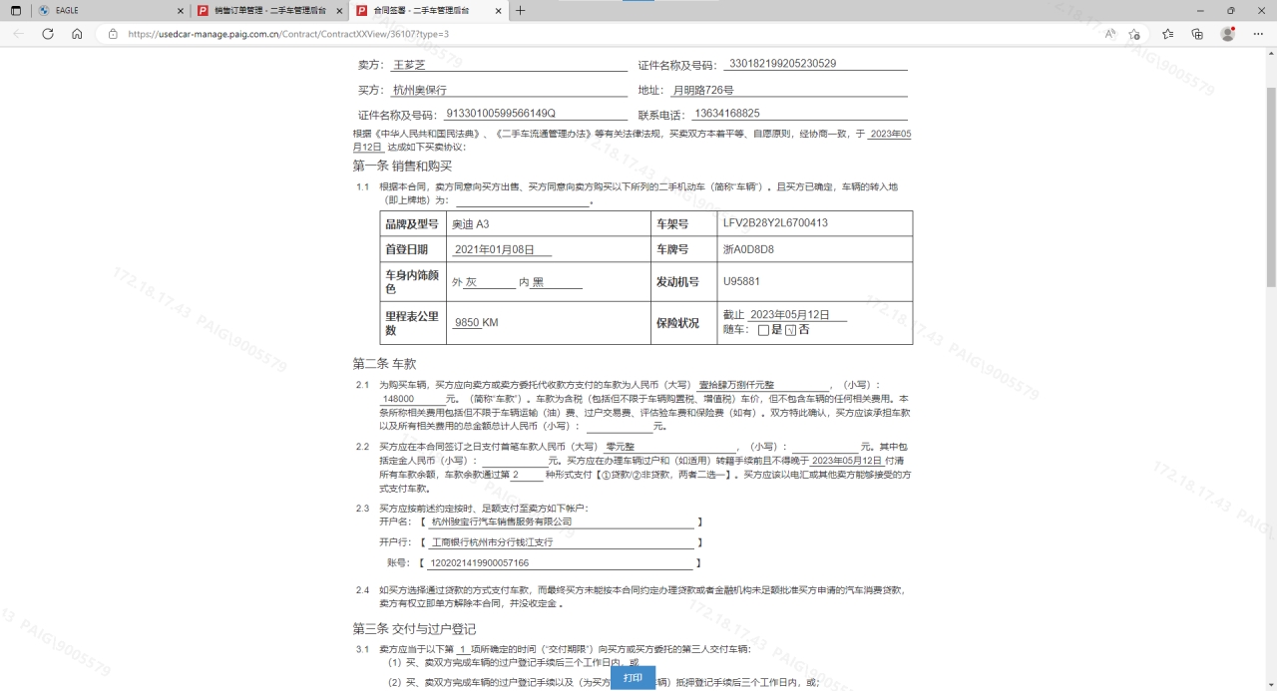1277x691 pixels.
Task: Click the 打印 print button
Action: [x=633, y=678]
